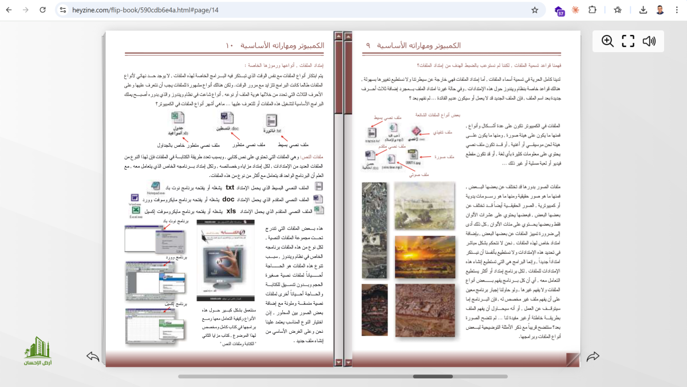Image resolution: width=687 pixels, height=387 pixels.
Task: Go back a page with left arrow
Action: (x=93, y=357)
